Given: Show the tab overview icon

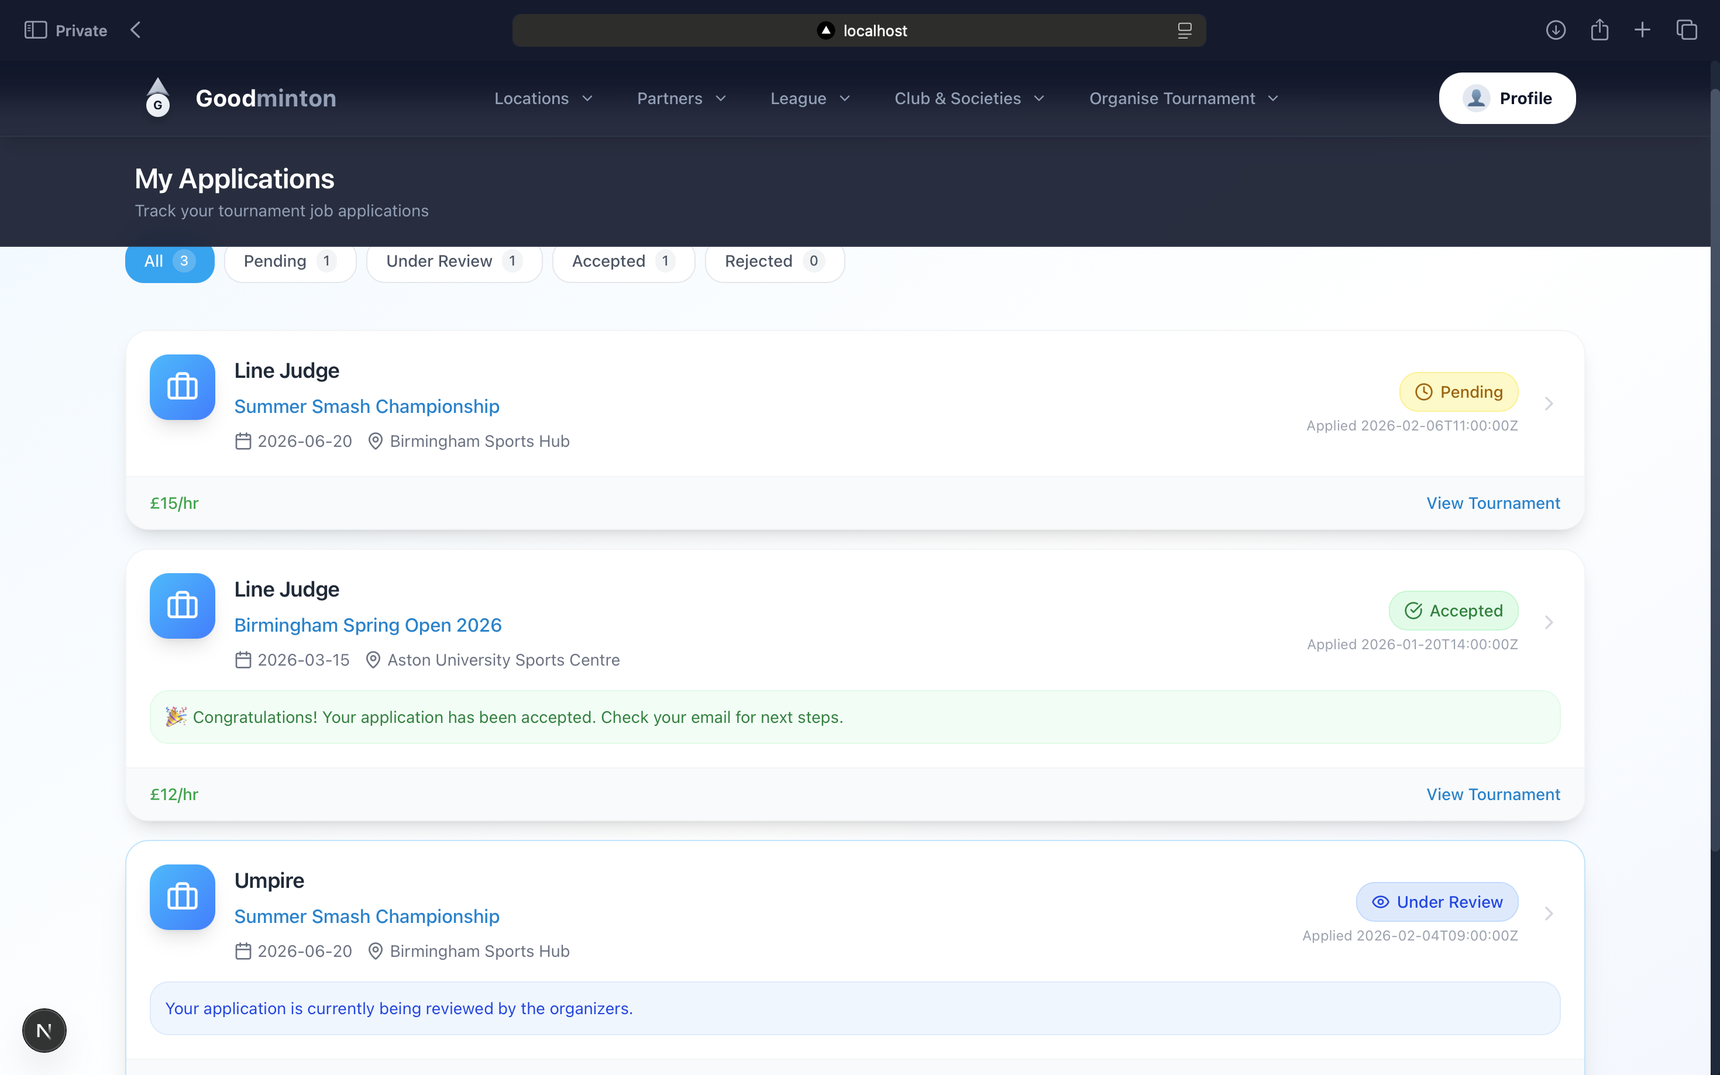Looking at the screenshot, I should pyautogui.click(x=1687, y=30).
